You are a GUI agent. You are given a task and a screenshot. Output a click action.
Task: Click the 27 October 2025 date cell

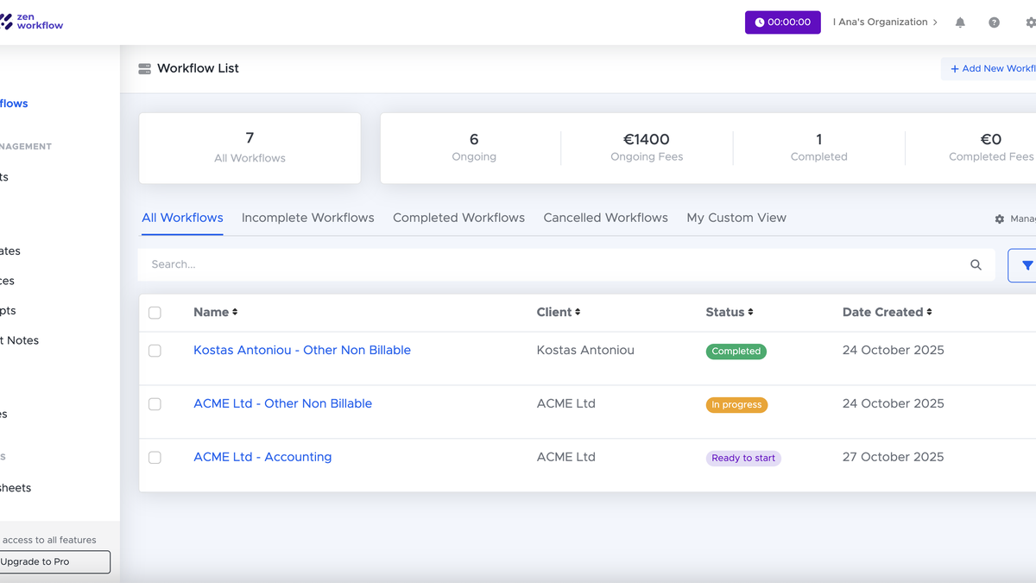click(894, 457)
